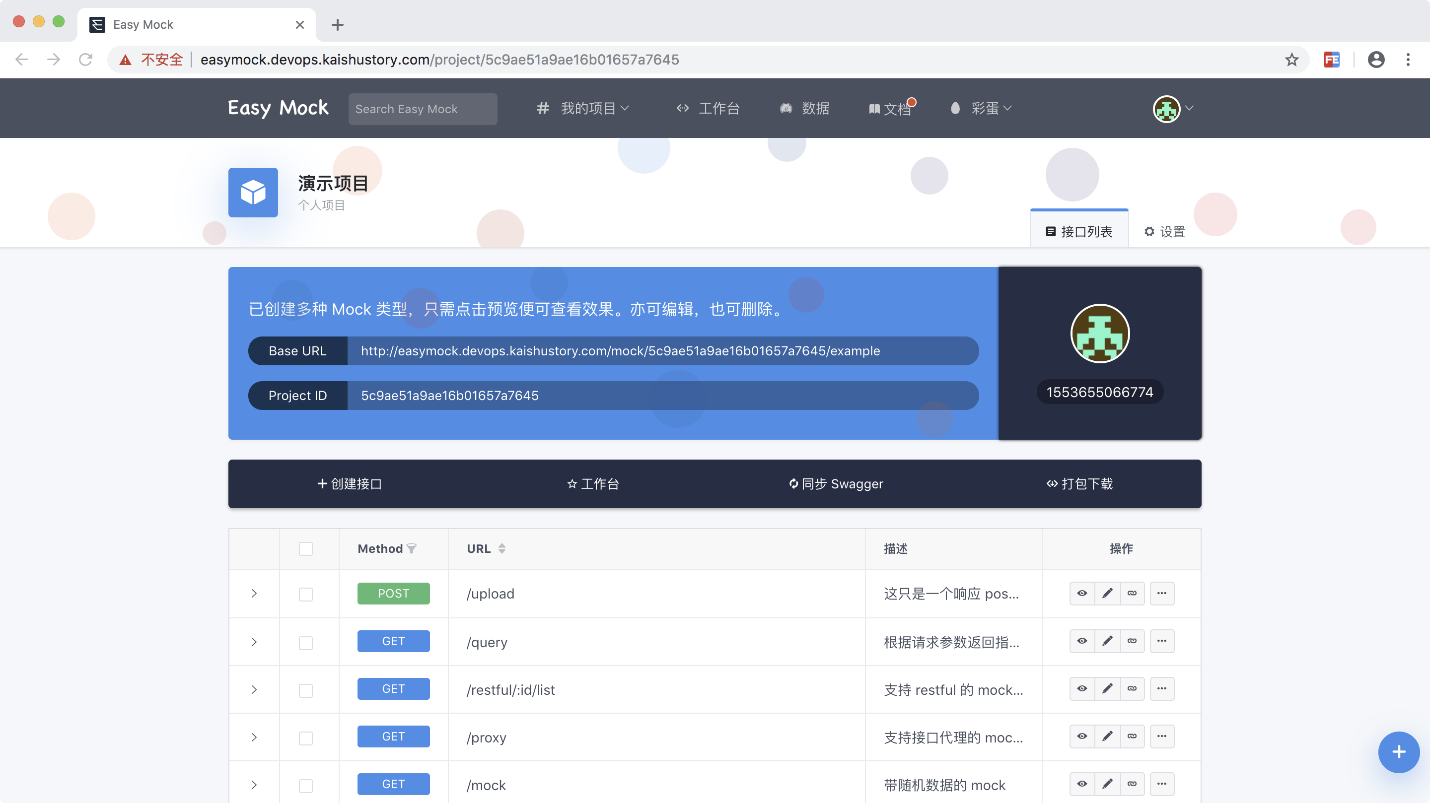1430x803 pixels.
Task: Expand the /proxy row details
Action: [x=254, y=737]
